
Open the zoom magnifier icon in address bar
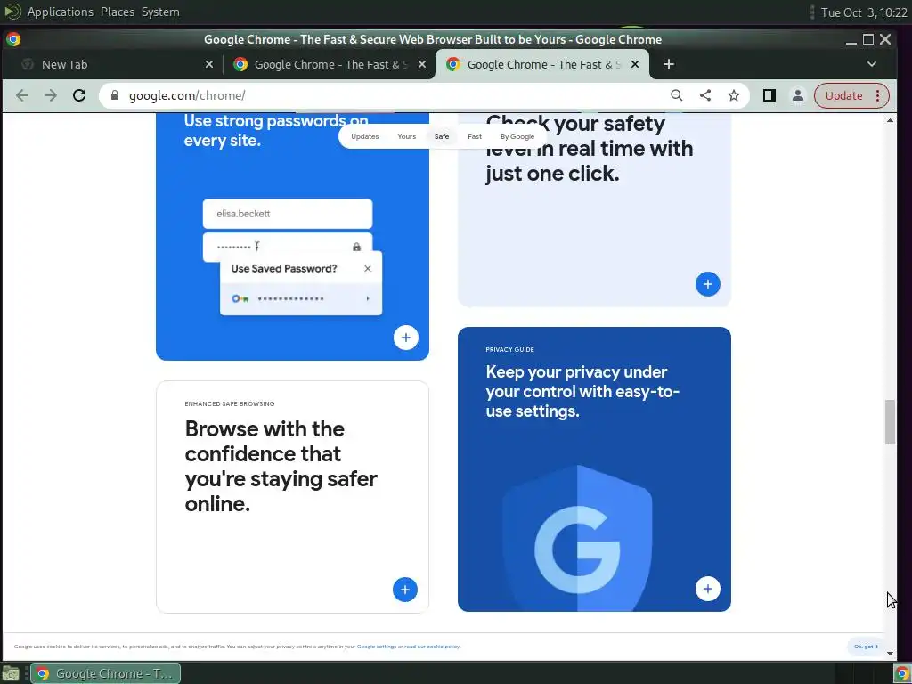[677, 95]
